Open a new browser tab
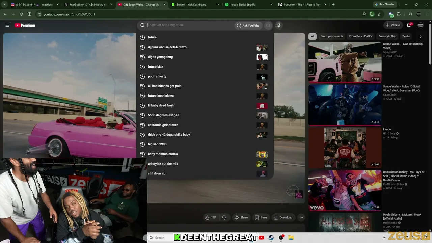This screenshot has width=432, height=243. point(333,5)
